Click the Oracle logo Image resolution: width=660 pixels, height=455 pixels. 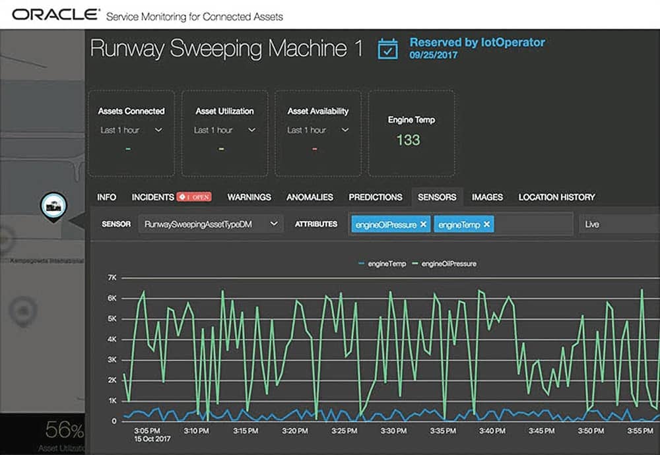pyautogui.click(x=55, y=15)
